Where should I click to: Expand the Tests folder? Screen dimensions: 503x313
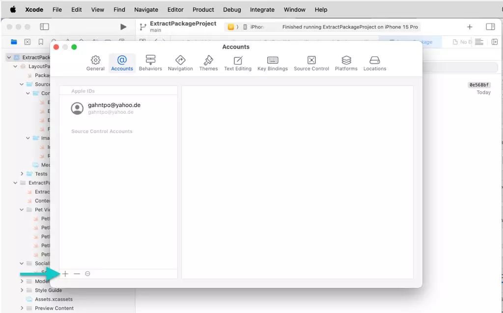[22, 174]
